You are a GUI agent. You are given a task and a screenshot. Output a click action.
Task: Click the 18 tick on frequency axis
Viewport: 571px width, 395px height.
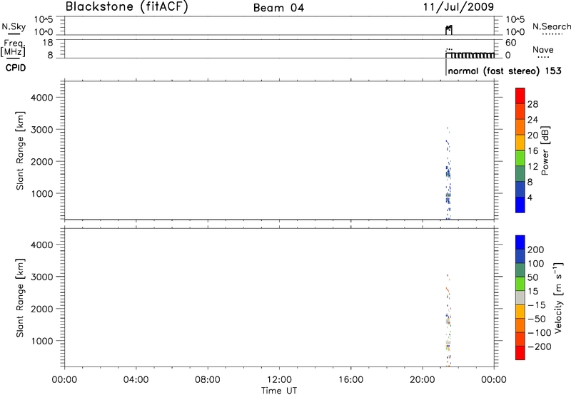pyautogui.click(x=49, y=43)
